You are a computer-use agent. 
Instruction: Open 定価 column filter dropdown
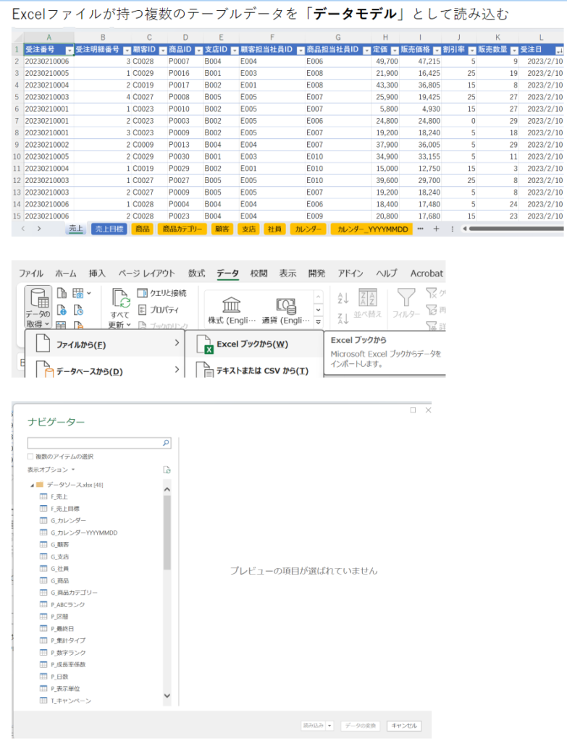[x=395, y=50]
